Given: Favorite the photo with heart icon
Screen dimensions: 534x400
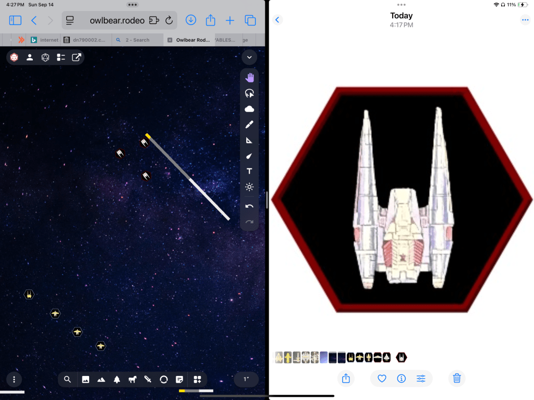Looking at the screenshot, I should (382, 379).
